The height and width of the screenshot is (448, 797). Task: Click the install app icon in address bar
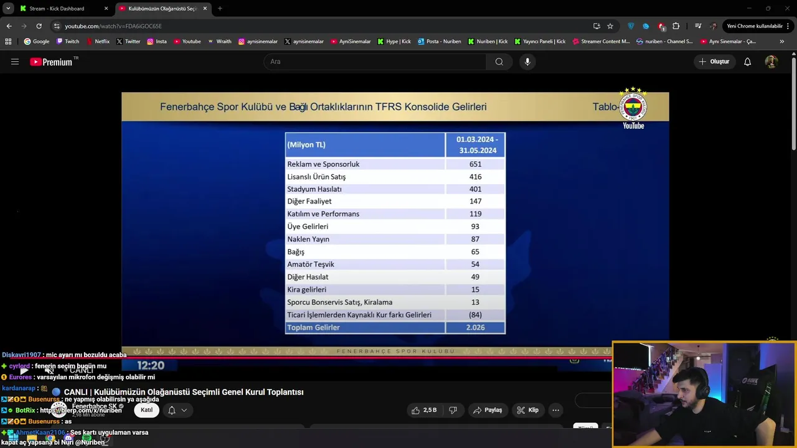(597, 26)
